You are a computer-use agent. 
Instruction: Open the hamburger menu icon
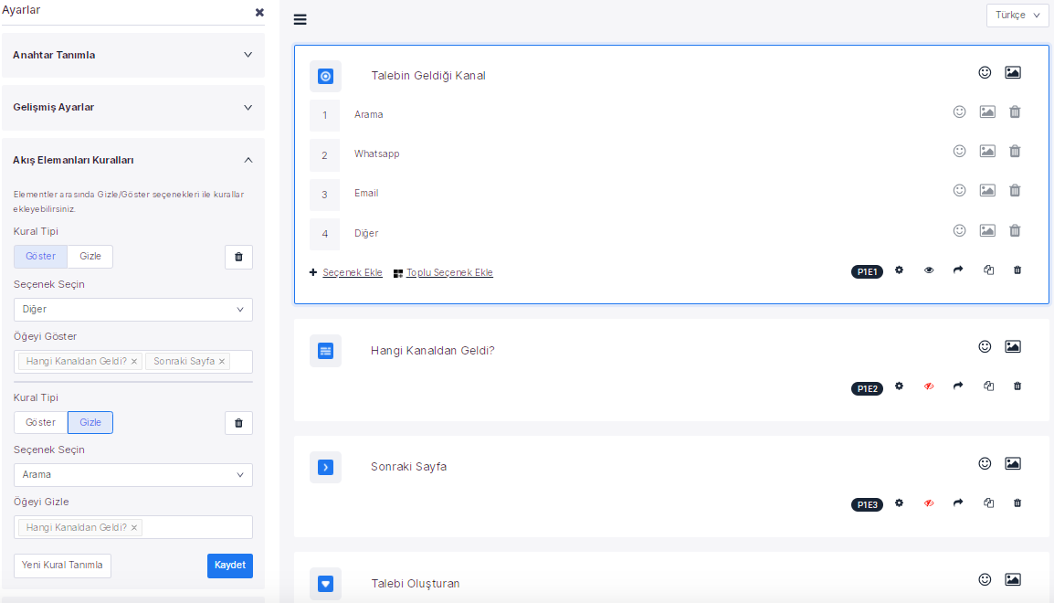coord(300,19)
